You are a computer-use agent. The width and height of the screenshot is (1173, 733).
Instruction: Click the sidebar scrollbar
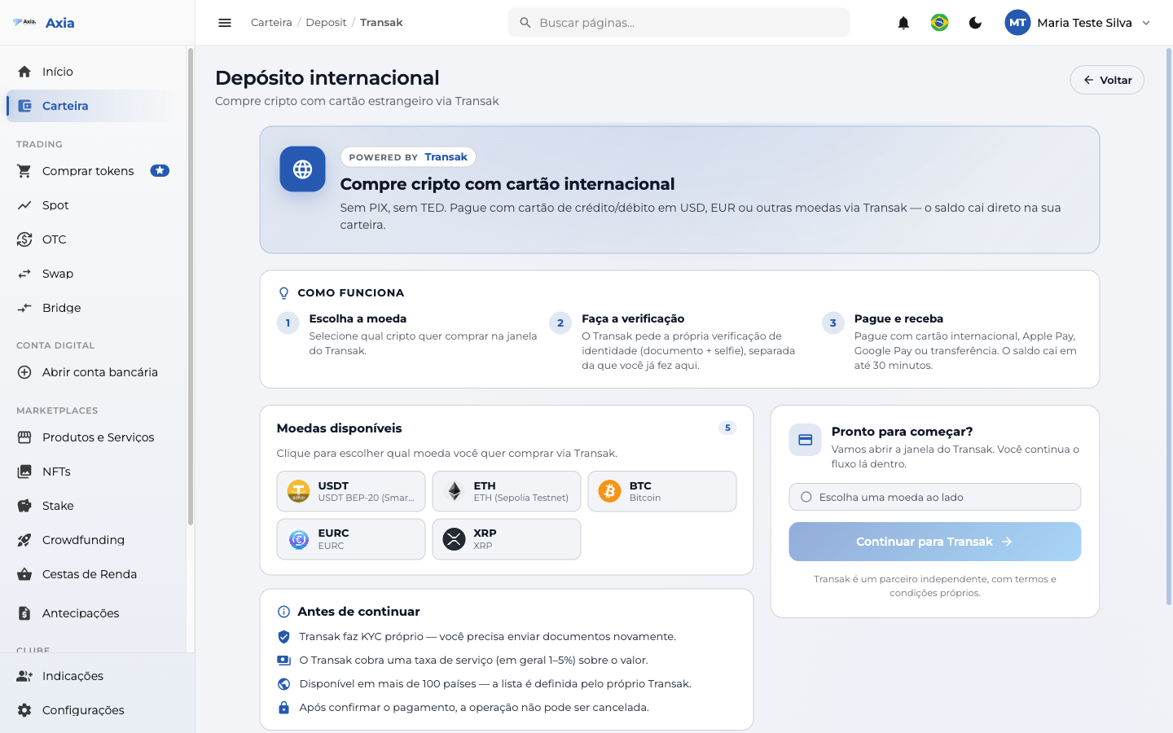pyautogui.click(x=191, y=287)
